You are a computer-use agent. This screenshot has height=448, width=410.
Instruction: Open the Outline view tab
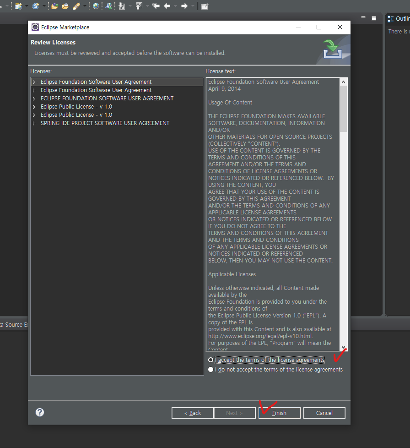(x=398, y=19)
